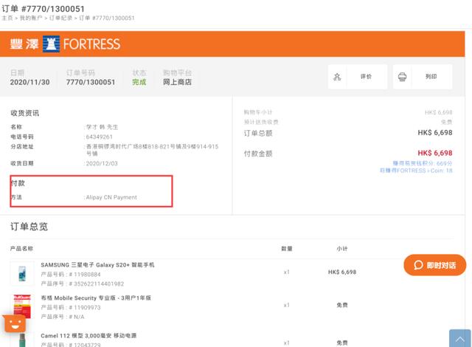
Task: Click the page title 订单 #7770/1300051
Action: (x=43, y=9)
